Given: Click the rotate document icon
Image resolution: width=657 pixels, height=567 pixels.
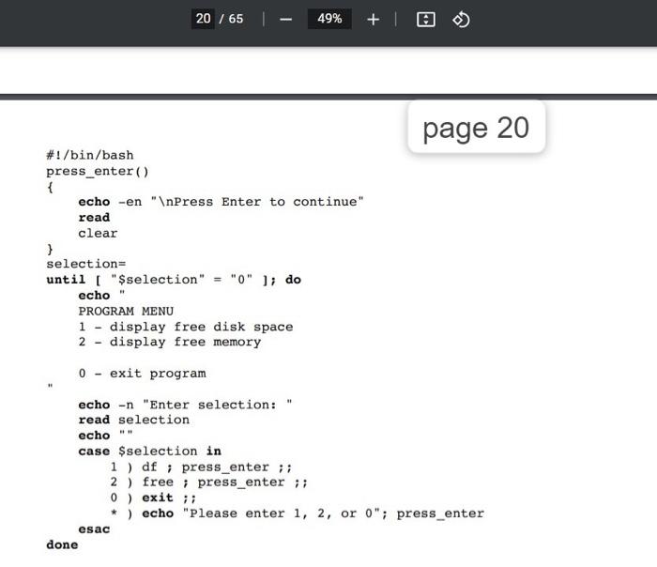Looking at the screenshot, I should click(x=461, y=20).
